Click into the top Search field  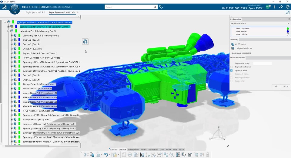129,7
